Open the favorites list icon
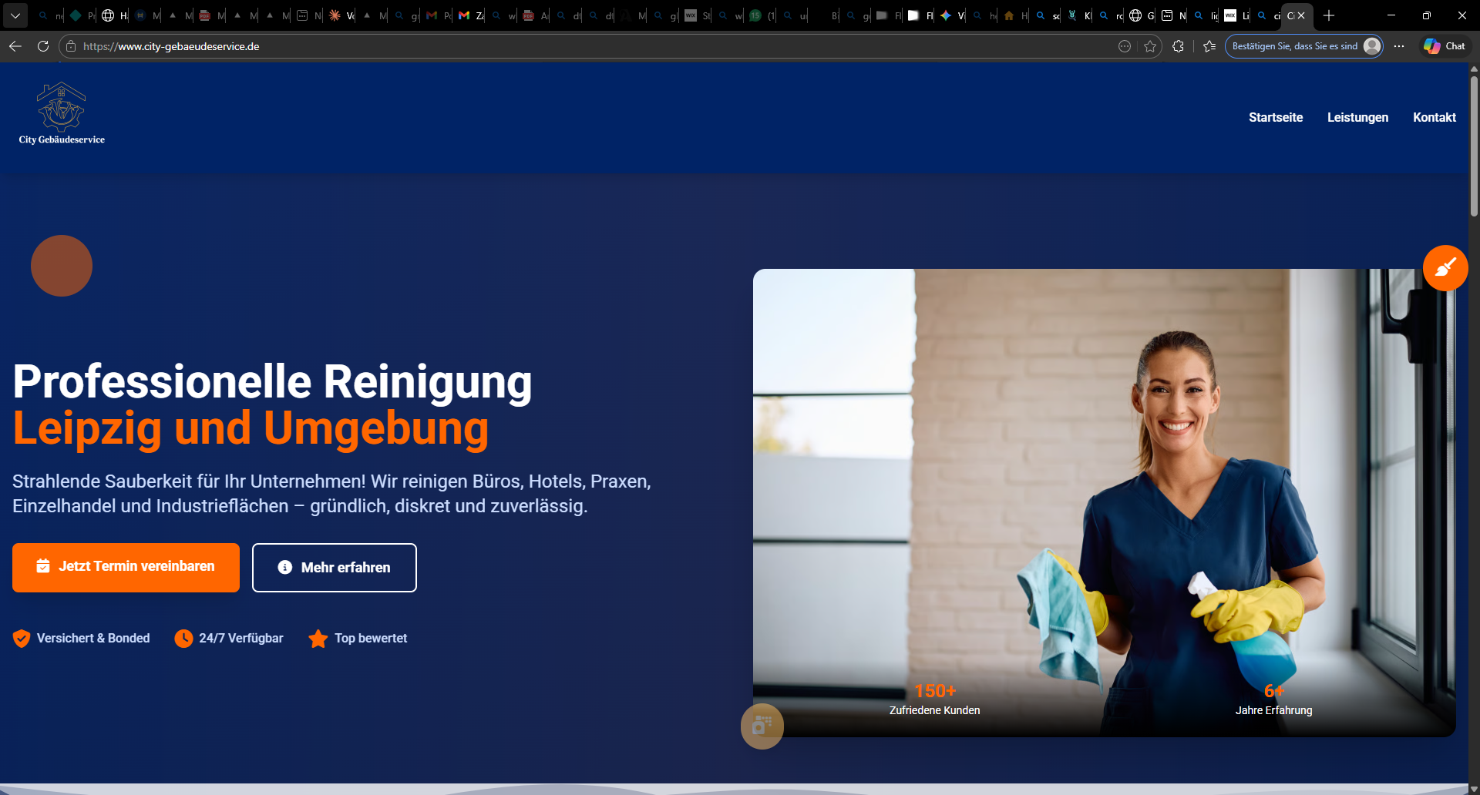Viewport: 1480px width, 795px height. (x=1209, y=46)
